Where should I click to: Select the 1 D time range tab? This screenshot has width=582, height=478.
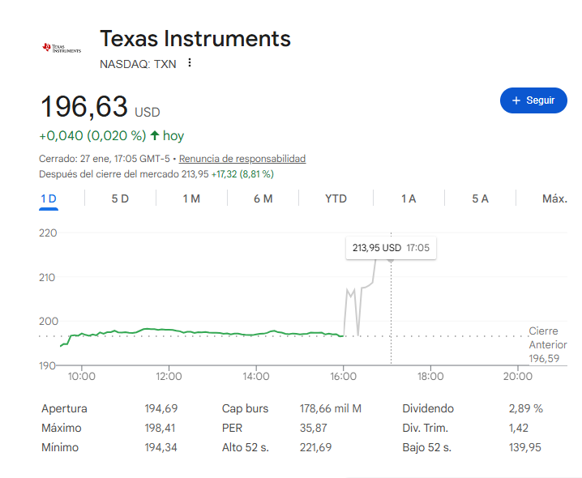[x=49, y=198]
